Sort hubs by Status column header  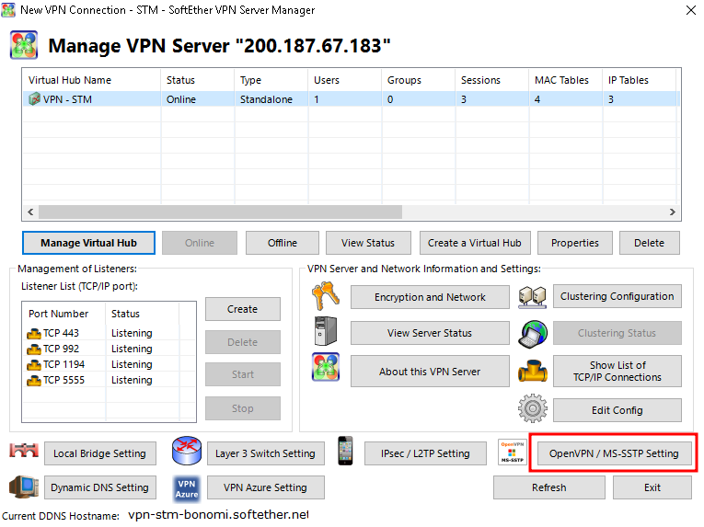coord(197,80)
